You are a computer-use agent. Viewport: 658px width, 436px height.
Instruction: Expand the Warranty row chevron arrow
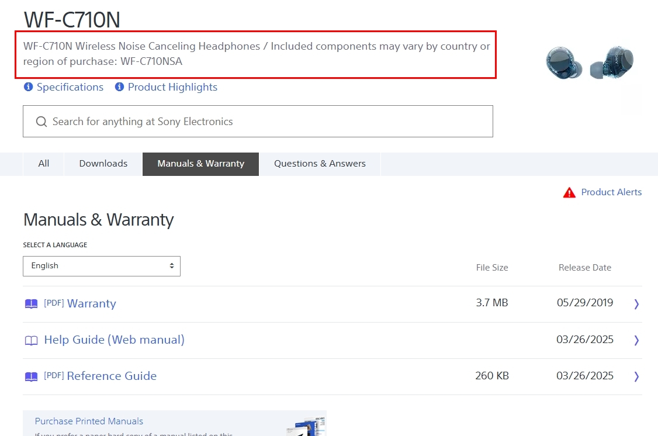point(636,303)
